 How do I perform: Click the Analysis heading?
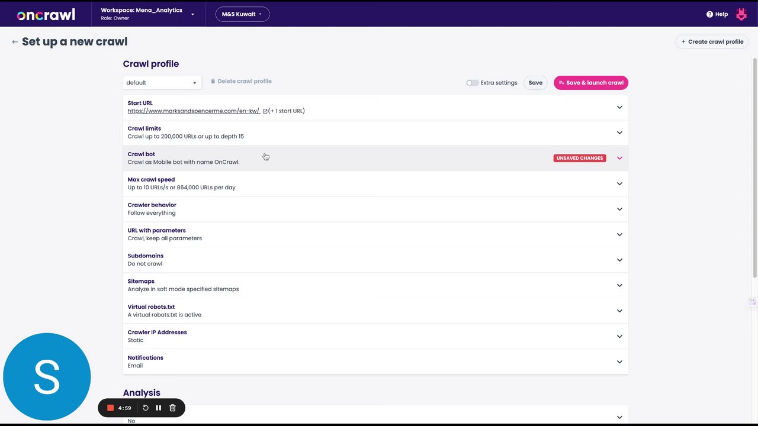pos(142,393)
